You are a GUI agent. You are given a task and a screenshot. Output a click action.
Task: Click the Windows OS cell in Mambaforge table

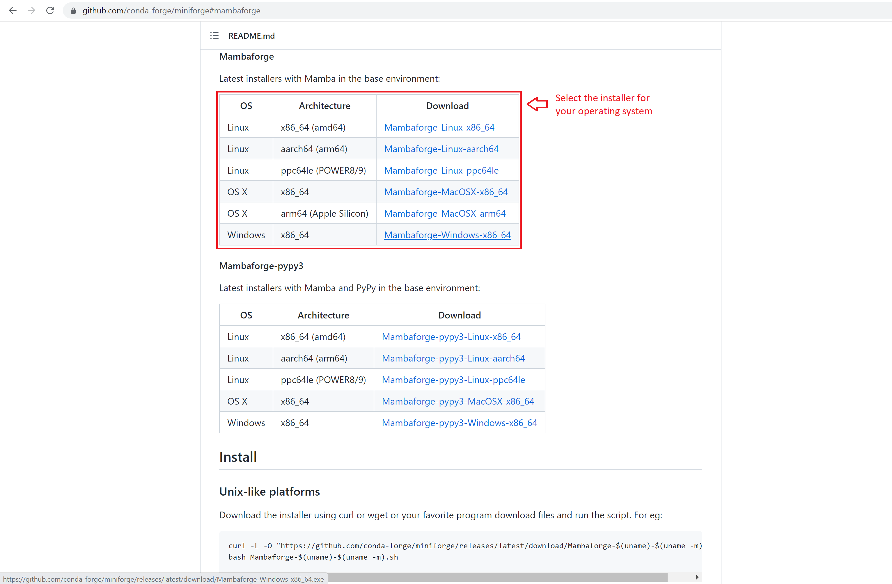point(246,235)
